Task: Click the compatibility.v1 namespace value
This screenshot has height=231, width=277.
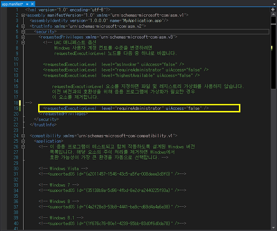Action: click(125, 136)
